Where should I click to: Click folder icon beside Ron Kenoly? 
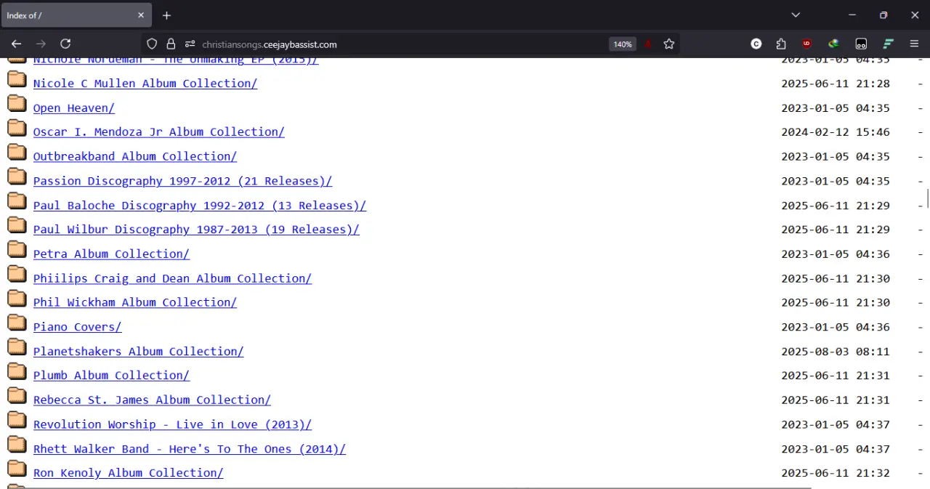17,469
